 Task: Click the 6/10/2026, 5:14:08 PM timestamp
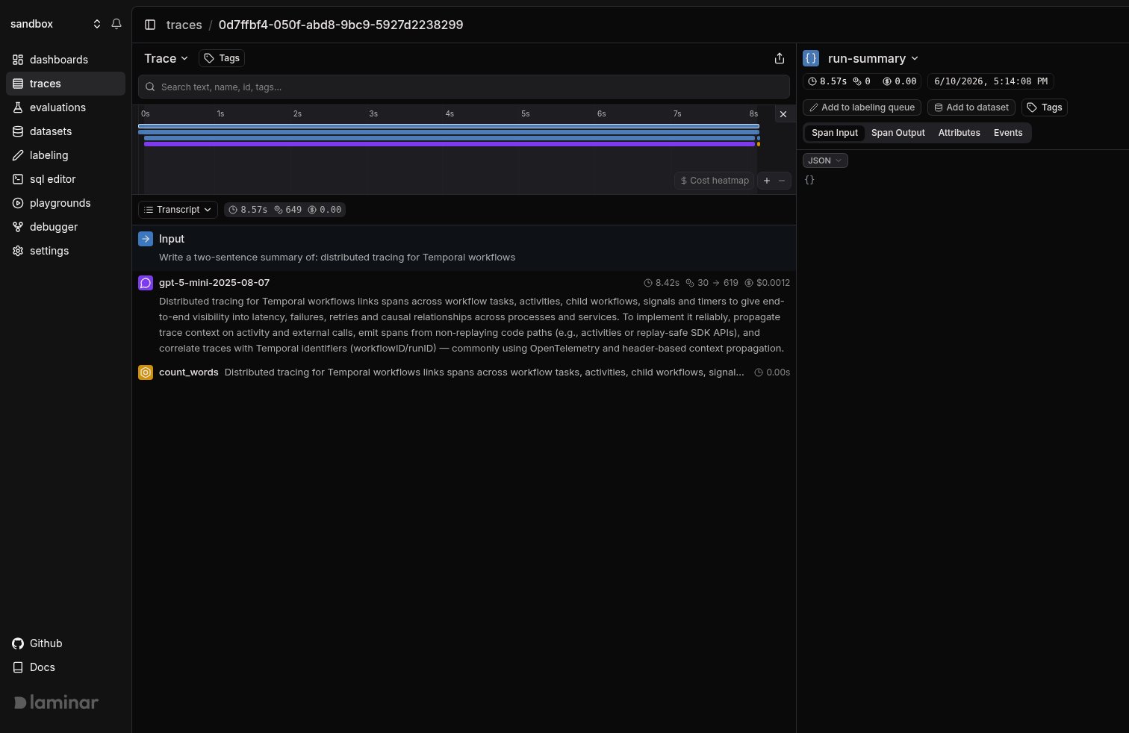[x=990, y=81]
